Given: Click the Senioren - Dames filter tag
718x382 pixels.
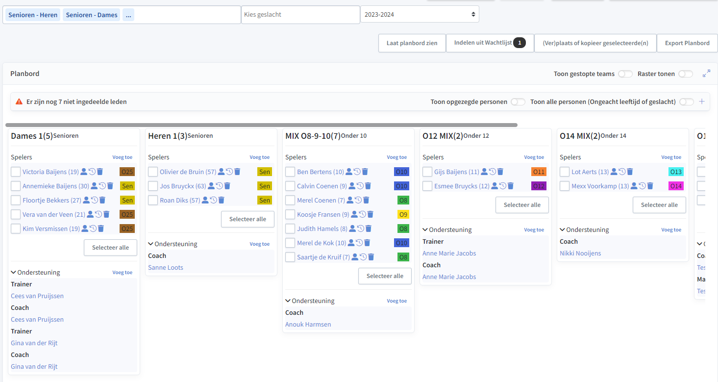Looking at the screenshot, I should click(92, 15).
